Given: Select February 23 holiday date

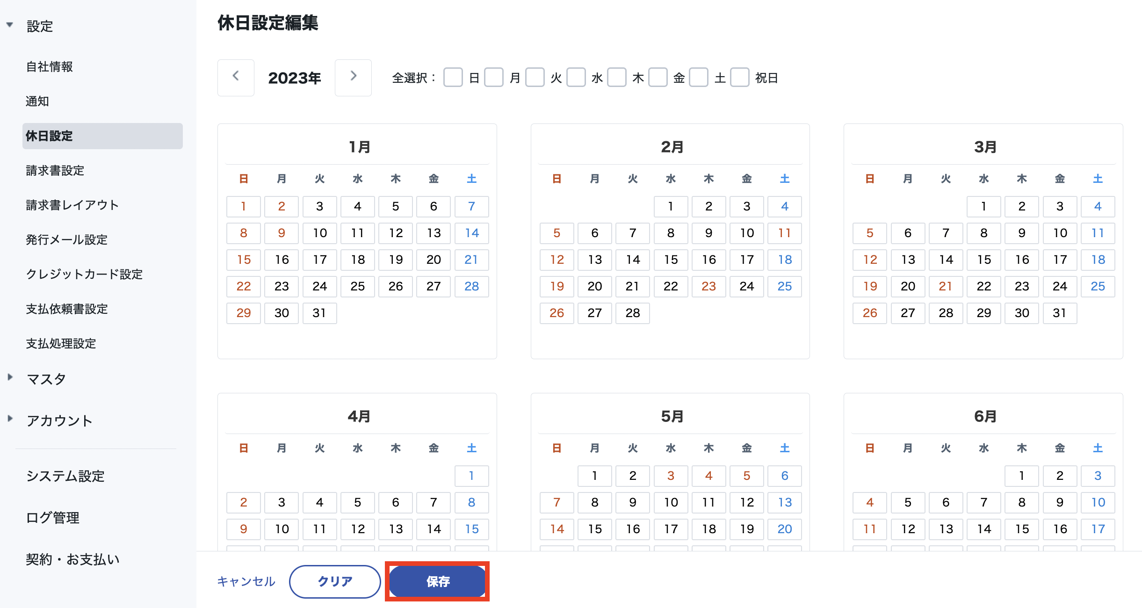Looking at the screenshot, I should click(x=708, y=286).
